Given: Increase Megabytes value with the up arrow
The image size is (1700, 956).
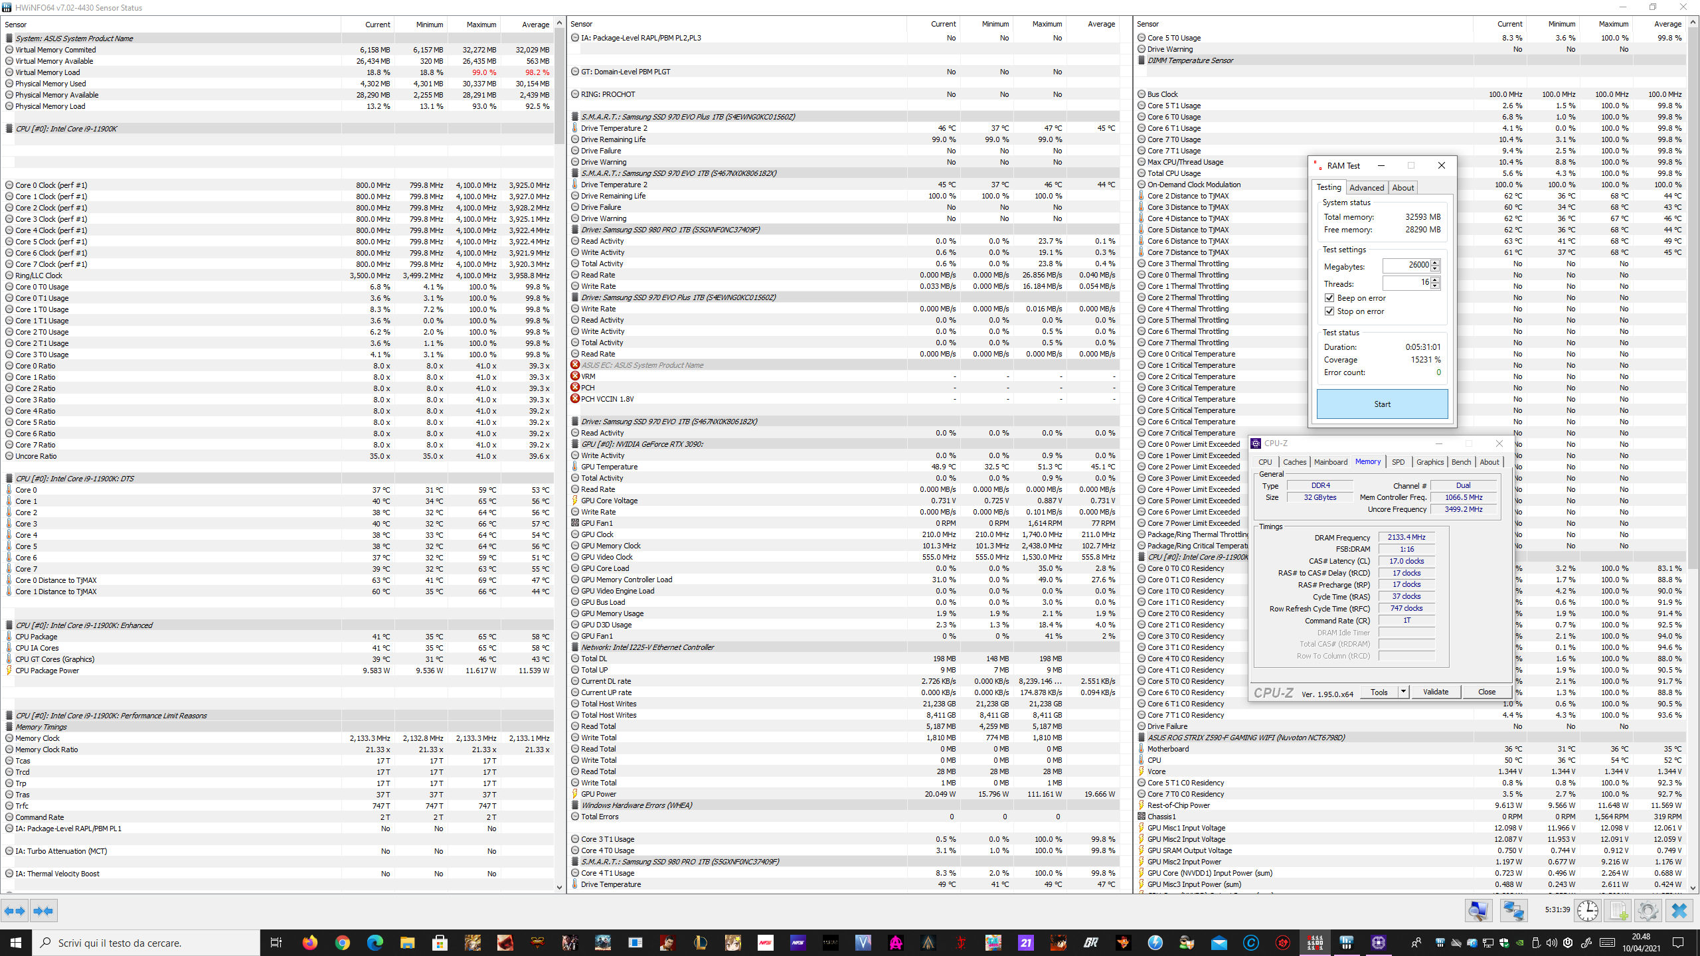Looking at the screenshot, I should pos(1436,262).
